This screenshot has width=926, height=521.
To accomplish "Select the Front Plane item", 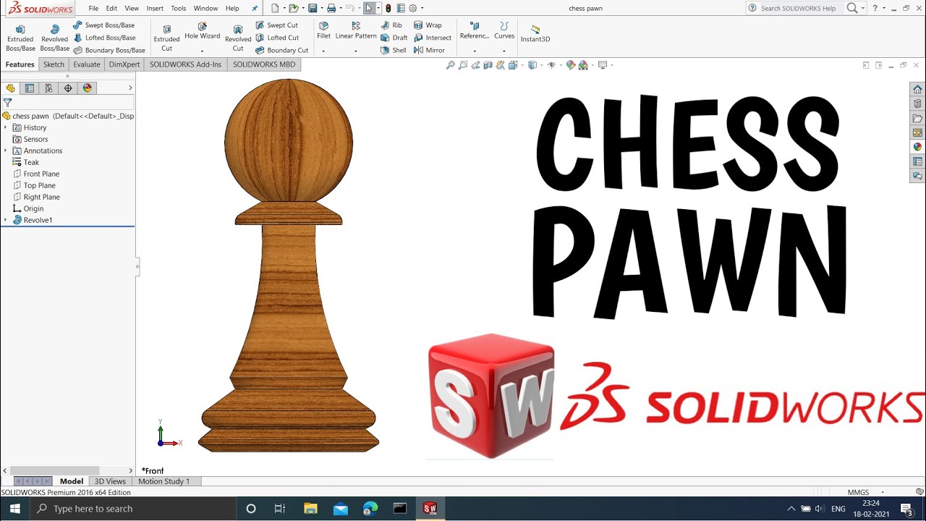I will click(x=41, y=174).
